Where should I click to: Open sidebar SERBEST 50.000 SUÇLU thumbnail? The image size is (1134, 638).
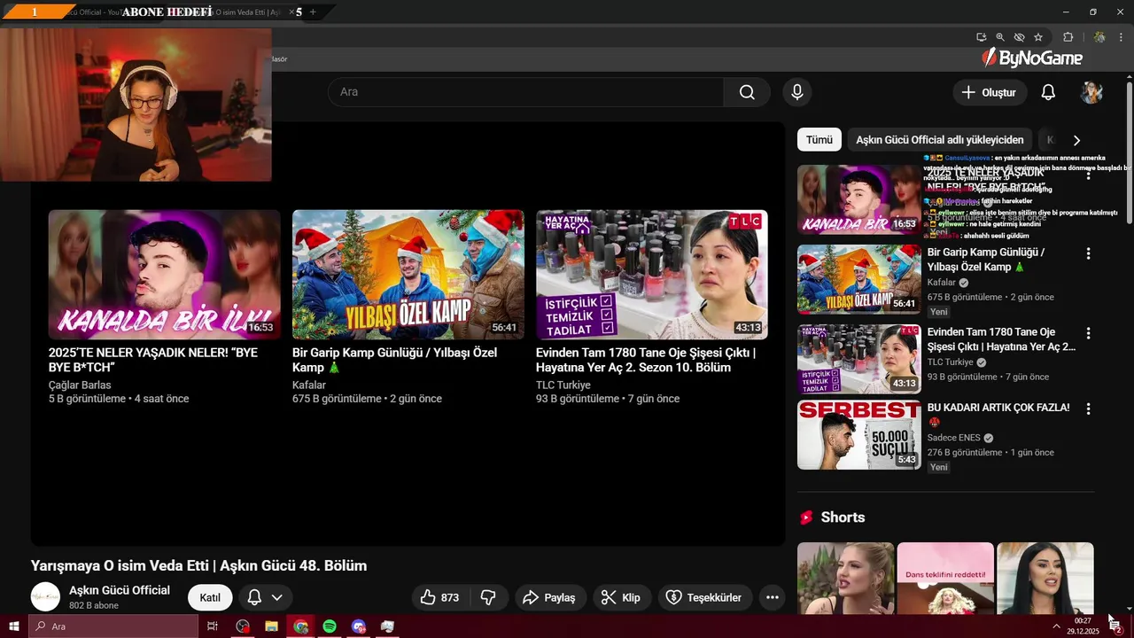click(859, 435)
